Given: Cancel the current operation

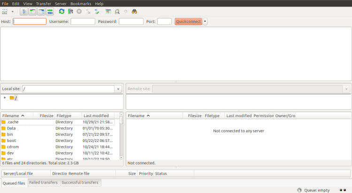Looking at the screenshot, I should 79,11.
